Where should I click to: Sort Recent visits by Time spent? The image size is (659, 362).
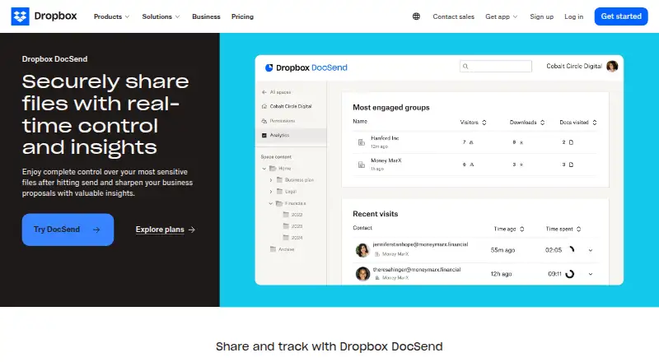[563, 229]
